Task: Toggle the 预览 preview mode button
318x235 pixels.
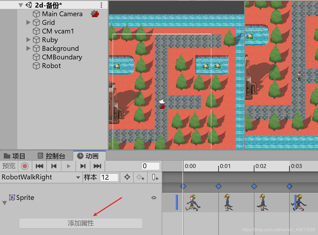Action: point(9,166)
